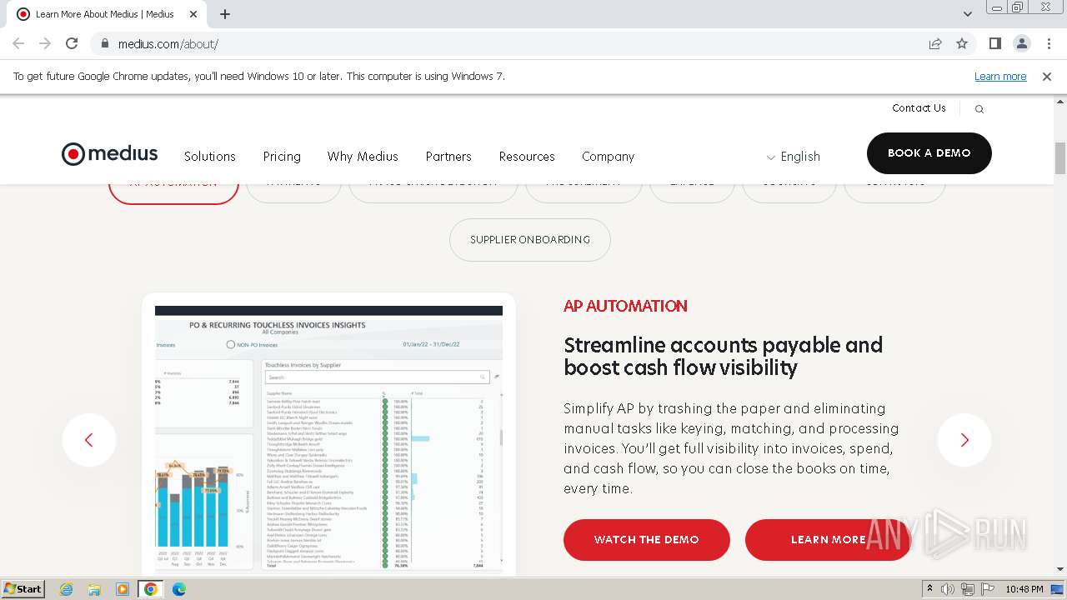Share this page icon in address bar
1067x600 pixels.
(x=935, y=43)
